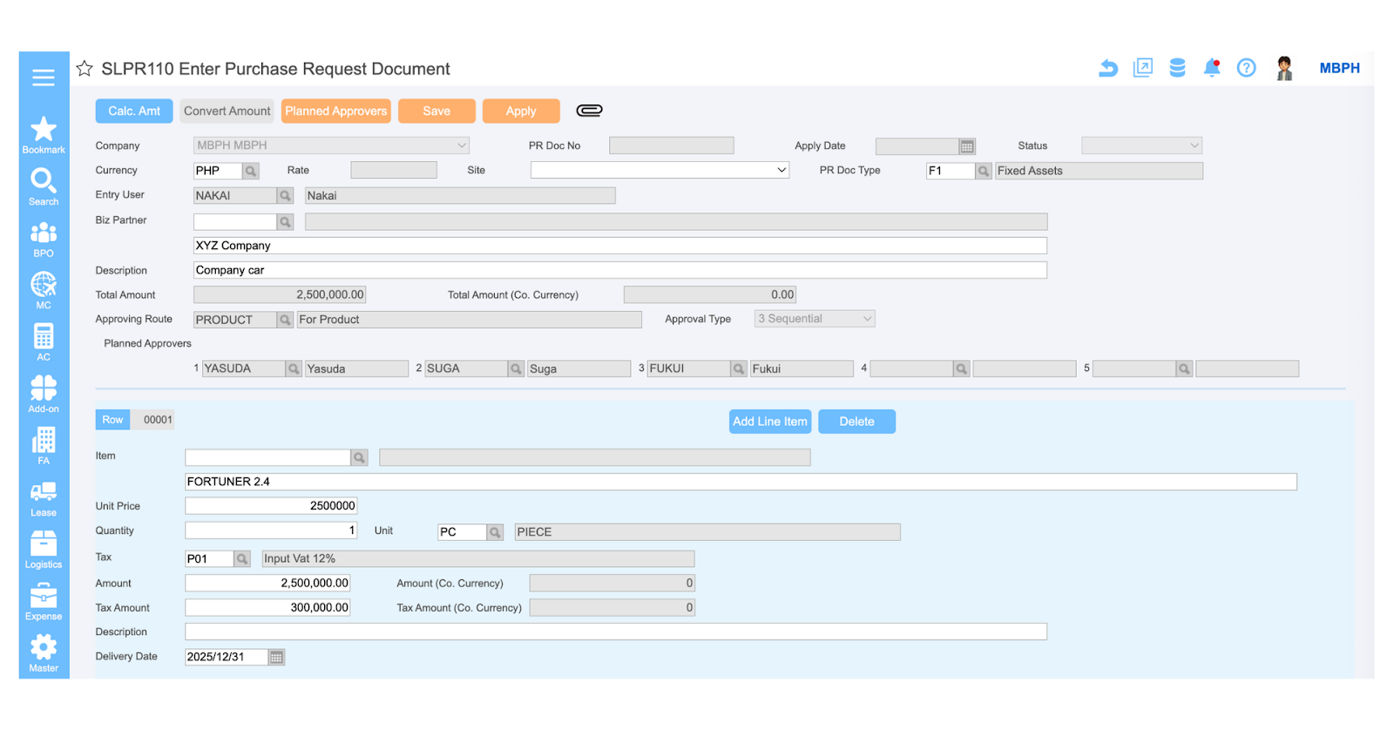1394x730 pixels.
Task: Select the Row tab label
Action: 112,420
